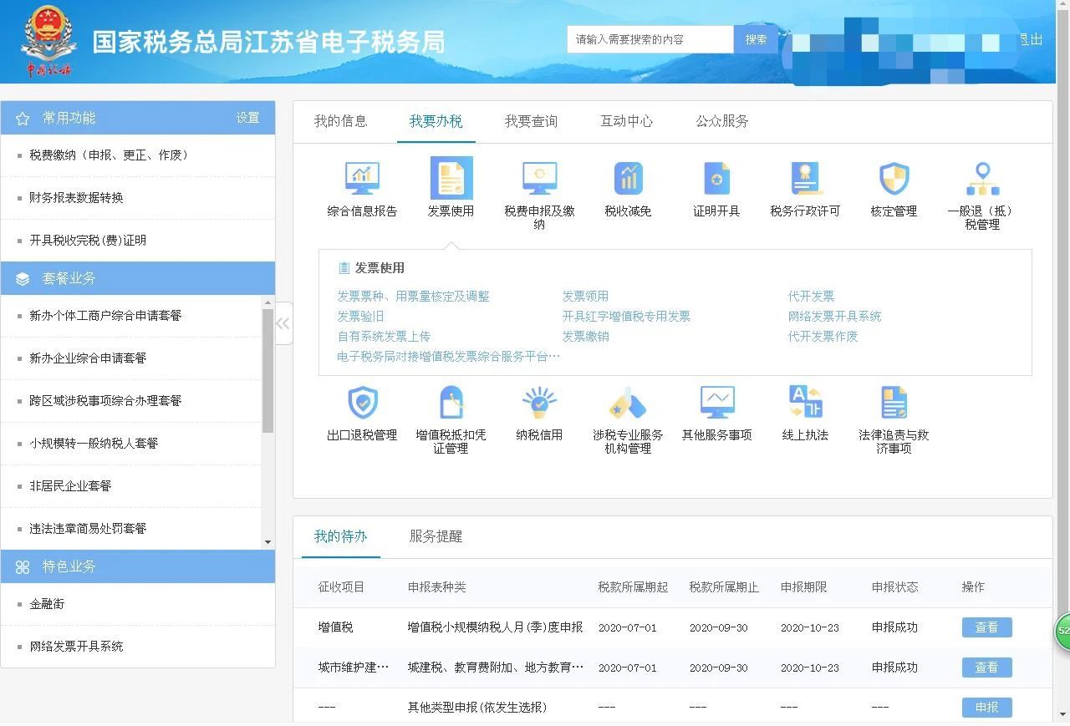Open 发票验旧 link
The width and height of the screenshot is (1070, 726).
coord(360,317)
